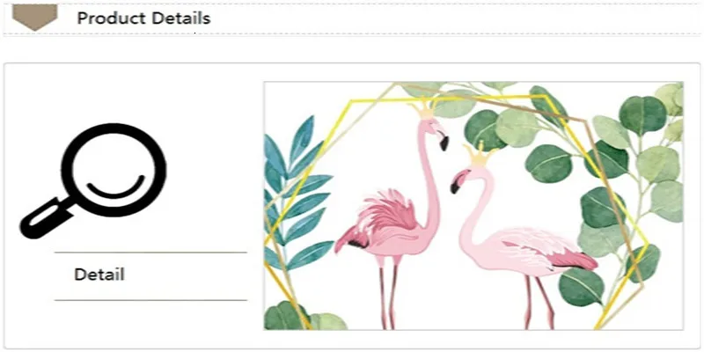Click the Detail label
This screenshot has width=704, height=352.
[99, 275]
